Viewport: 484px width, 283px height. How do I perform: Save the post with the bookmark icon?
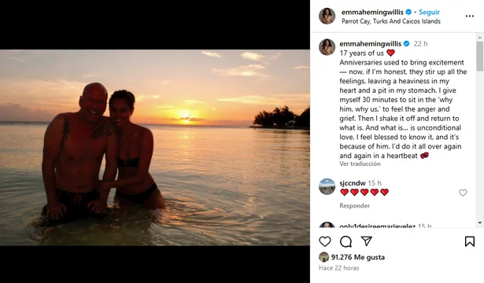(x=470, y=241)
